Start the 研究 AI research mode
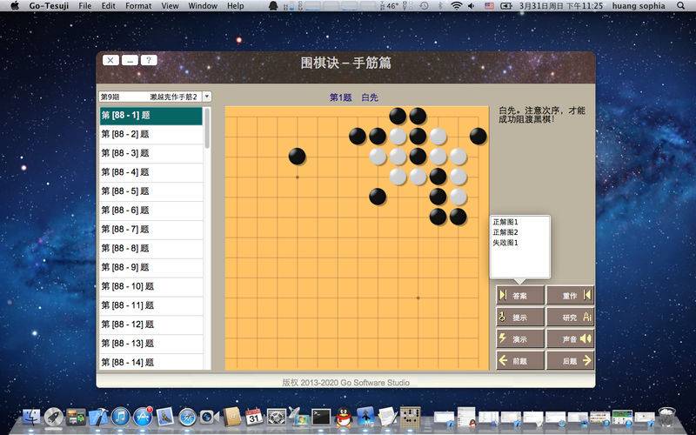 pos(570,317)
